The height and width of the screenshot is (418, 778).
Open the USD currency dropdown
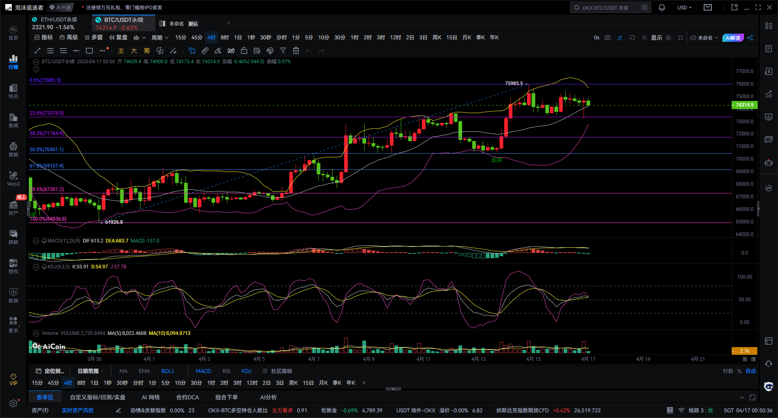684,8
